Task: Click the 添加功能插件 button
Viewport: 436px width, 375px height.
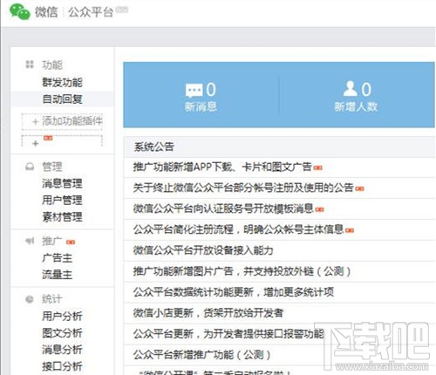Action: [x=62, y=121]
